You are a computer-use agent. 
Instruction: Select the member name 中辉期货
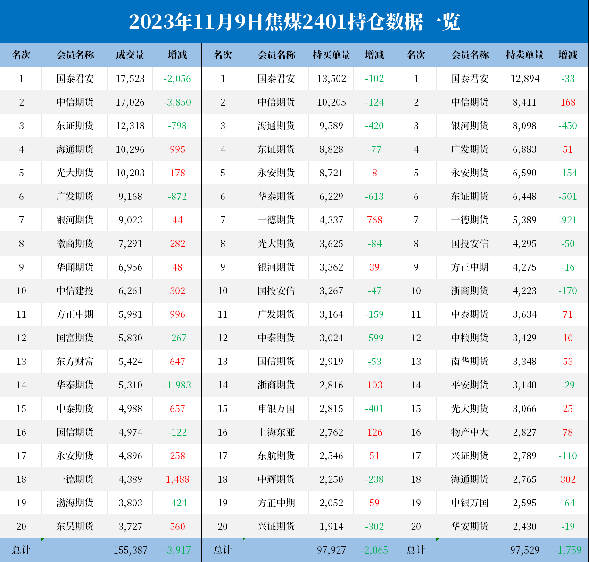pyautogui.click(x=276, y=479)
